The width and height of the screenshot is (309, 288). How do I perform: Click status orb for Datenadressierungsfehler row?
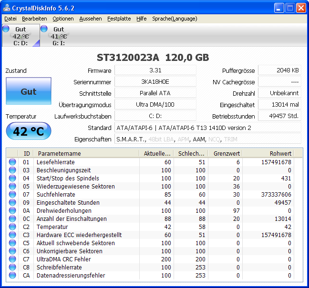coord(12,275)
